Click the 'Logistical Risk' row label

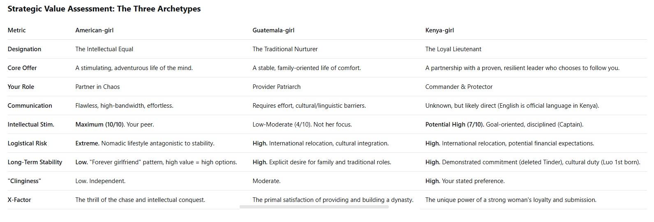(x=27, y=143)
